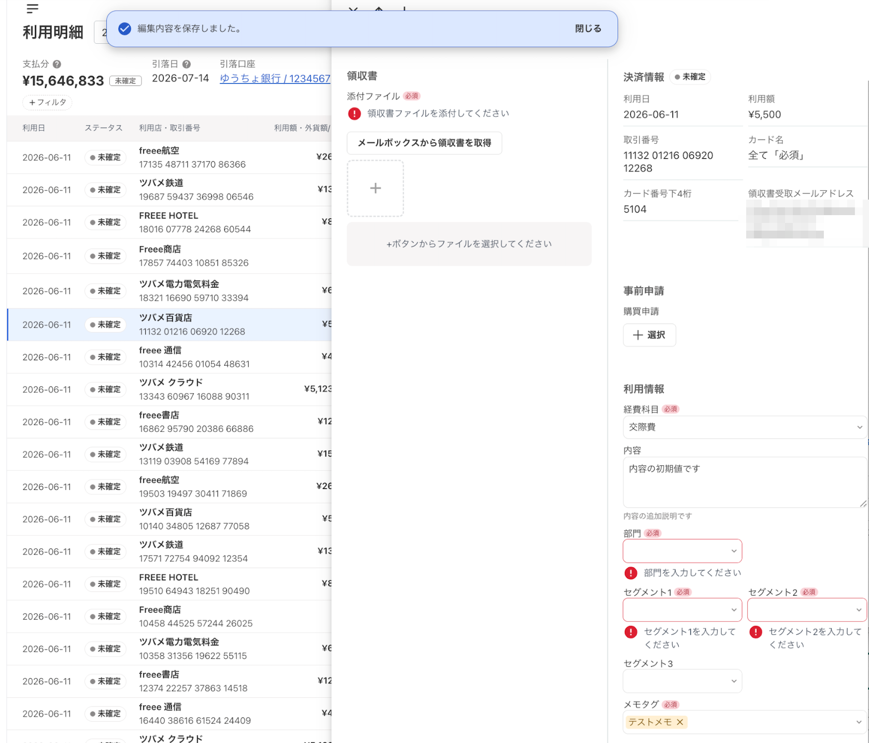Click help icon next to 引落日
This screenshot has width=869, height=743.
(186, 64)
